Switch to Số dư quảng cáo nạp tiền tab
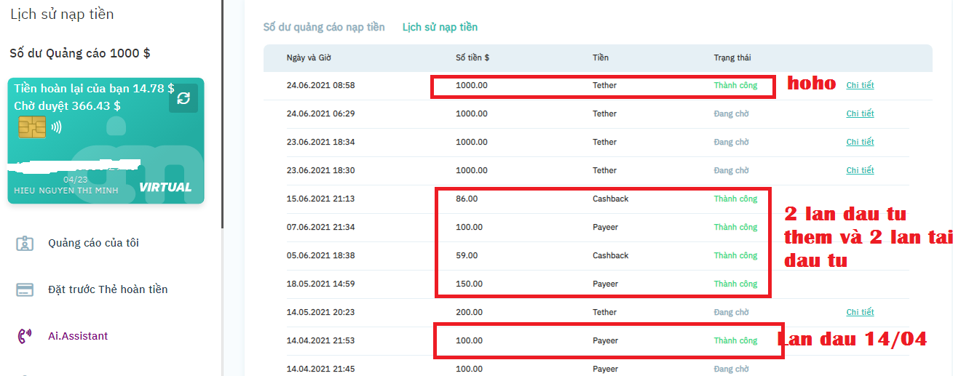953x376 pixels. [x=324, y=28]
